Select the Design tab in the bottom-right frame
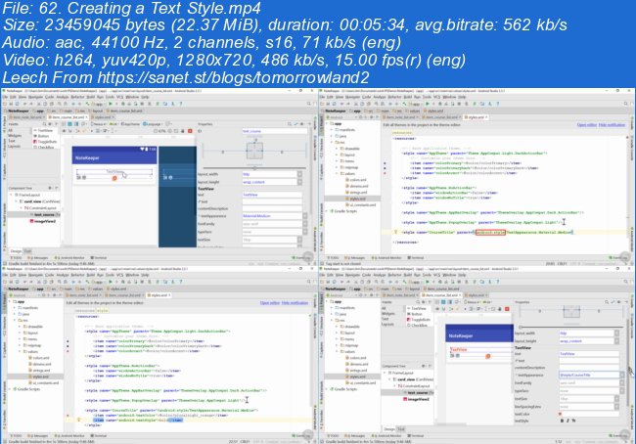The width and height of the screenshot is (636, 444). (389, 429)
